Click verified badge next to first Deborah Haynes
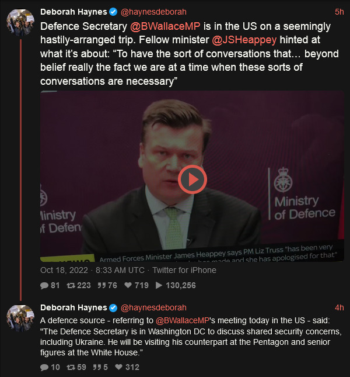350x377 pixels. pyautogui.click(x=113, y=12)
